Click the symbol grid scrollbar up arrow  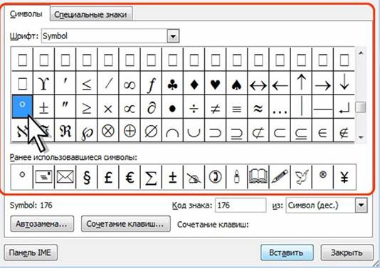point(361,53)
